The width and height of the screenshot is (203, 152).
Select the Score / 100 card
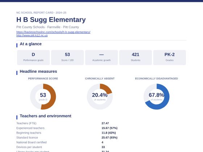click(x=67, y=58)
